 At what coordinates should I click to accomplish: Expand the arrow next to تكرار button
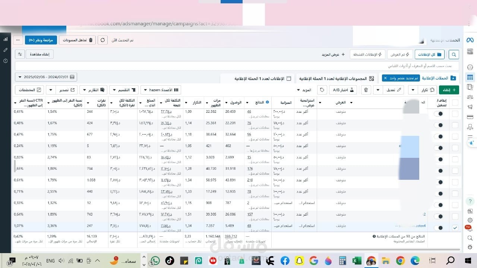(413, 90)
